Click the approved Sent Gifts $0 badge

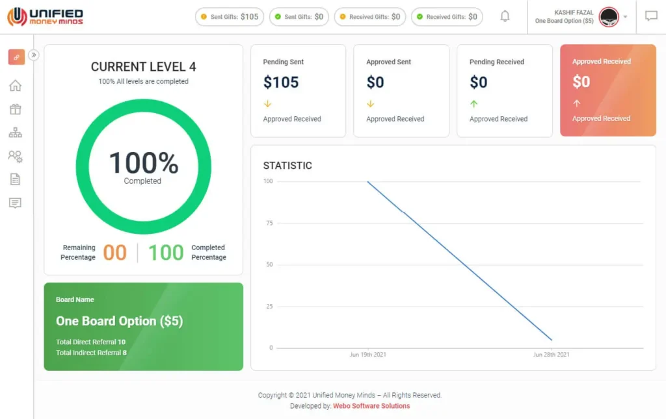point(299,17)
